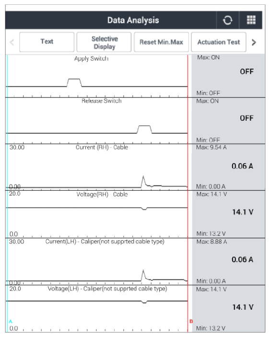Click the refresh icon in header

227,20
